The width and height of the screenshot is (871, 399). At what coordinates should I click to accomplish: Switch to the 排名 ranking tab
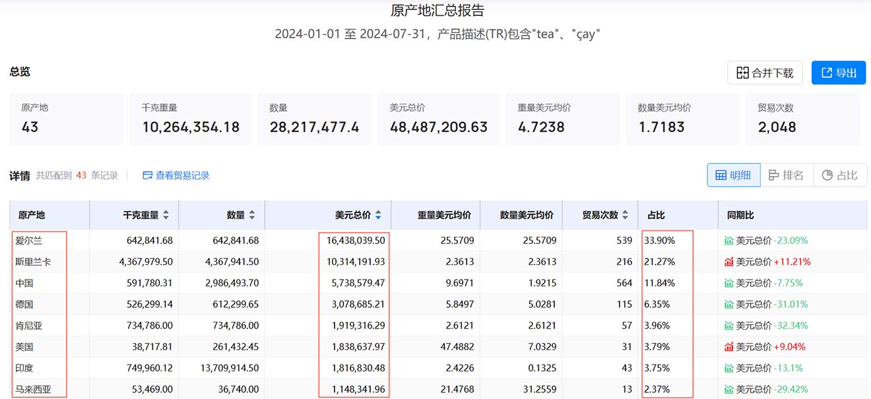(x=787, y=175)
